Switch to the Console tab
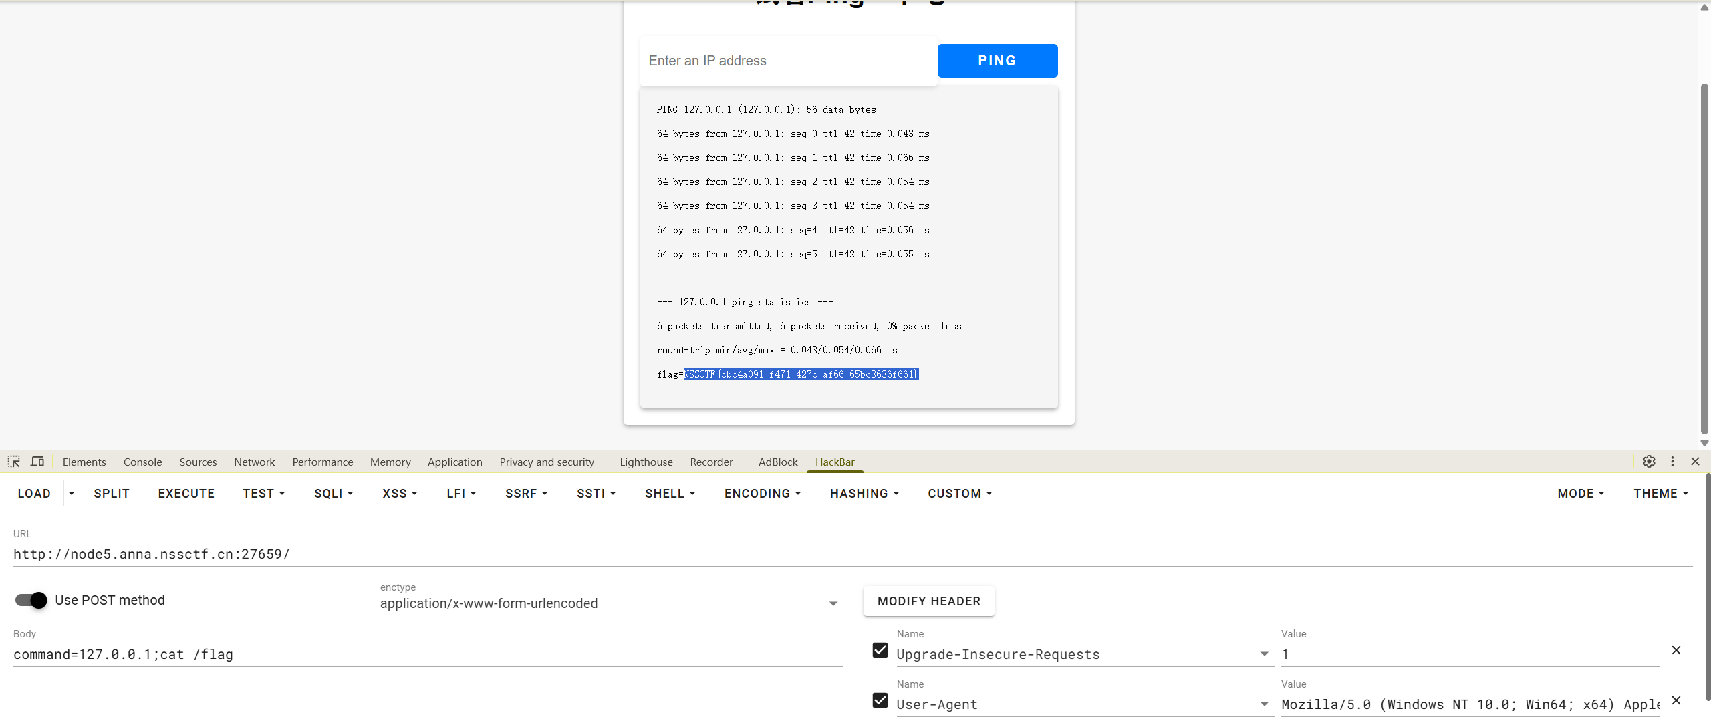Screen dimensions: 1711x725 142,462
